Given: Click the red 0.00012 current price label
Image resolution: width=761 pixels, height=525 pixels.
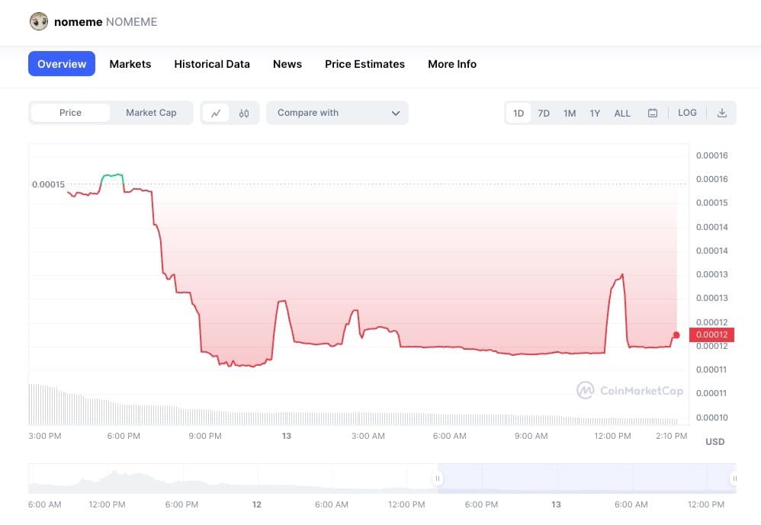Looking at the screenshot, I should [711, 335].
